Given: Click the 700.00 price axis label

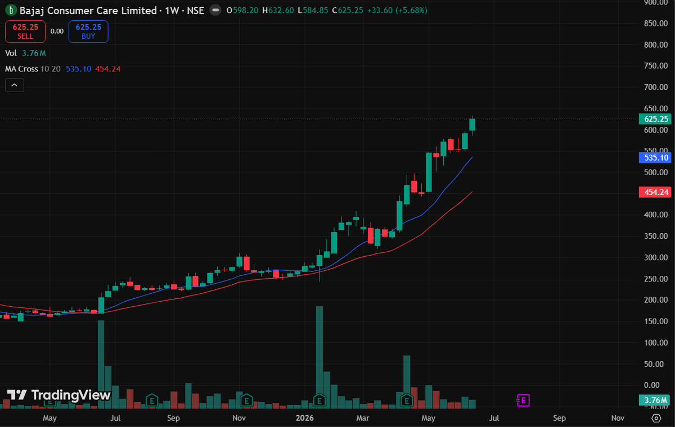Looking at the screenshot, I should coord(655,87).
